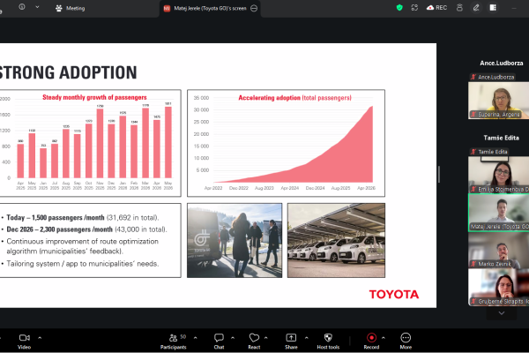Click 'Today – 1,500 passengers /month' bullet
Viewport: 529px width, 353px height.
click(x=83, y=218)
